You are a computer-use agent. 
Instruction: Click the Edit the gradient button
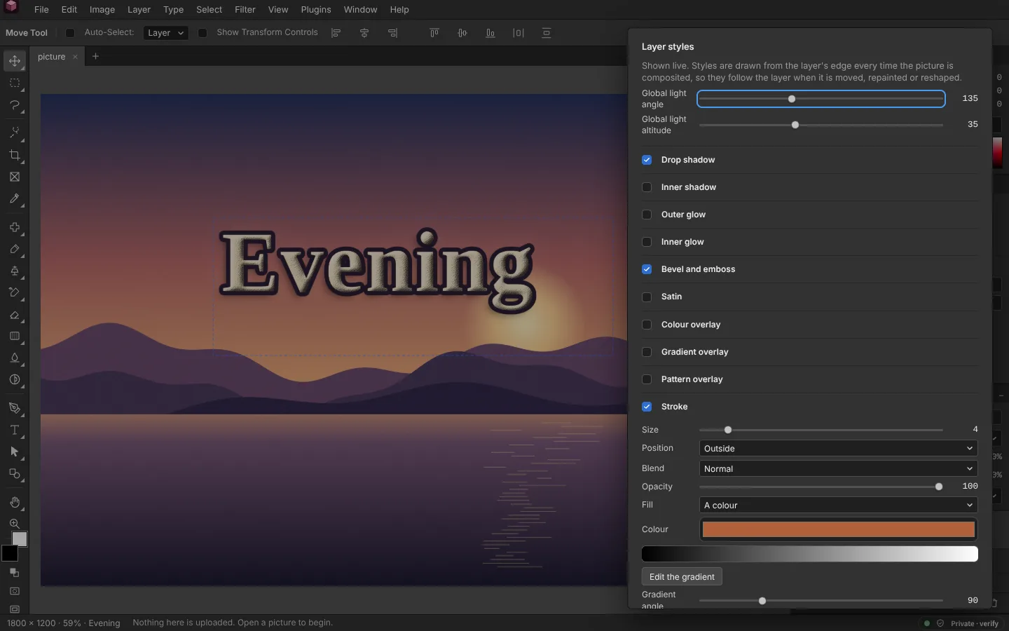(682, 577)
